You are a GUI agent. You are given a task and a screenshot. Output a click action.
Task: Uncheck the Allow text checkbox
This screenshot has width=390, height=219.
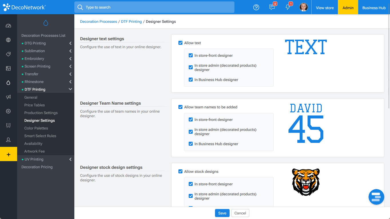point(180,43)
